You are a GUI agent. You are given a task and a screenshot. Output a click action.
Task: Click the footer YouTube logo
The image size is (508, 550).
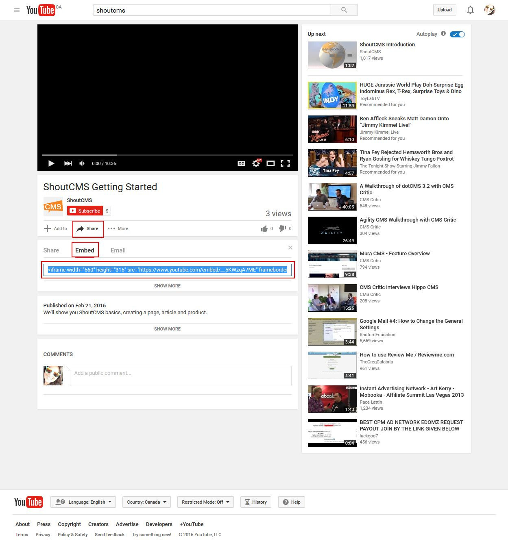click(28, 502)
